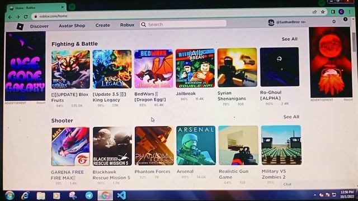The height and width of the screenshot is (201, 358).
Task: Click the Jailbreak title text
Action: pyautogui.click(x=186, y=93)
